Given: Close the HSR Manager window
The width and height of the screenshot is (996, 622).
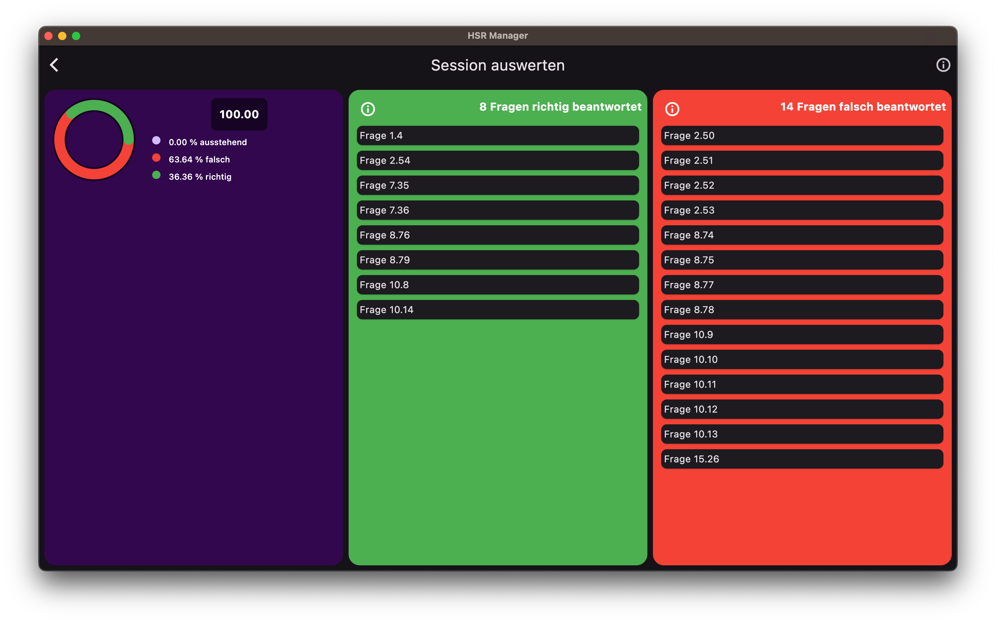Looking at the screenshot, I should click(x=48, y=36).
